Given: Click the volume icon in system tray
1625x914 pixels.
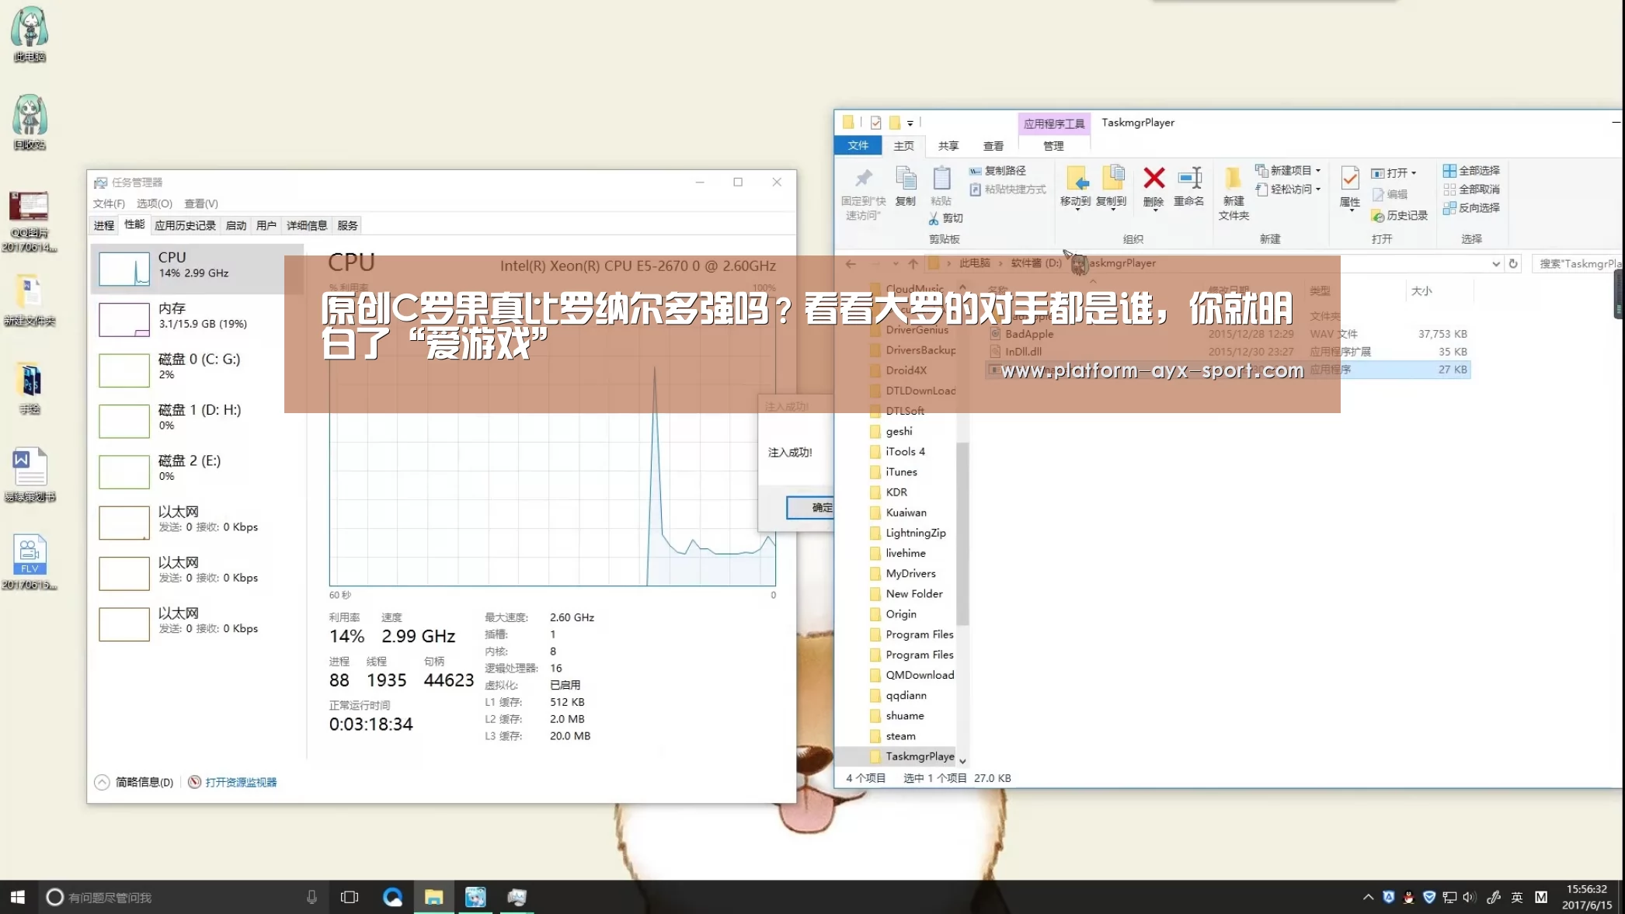Looking at the screenshot, I should 1469,897.
